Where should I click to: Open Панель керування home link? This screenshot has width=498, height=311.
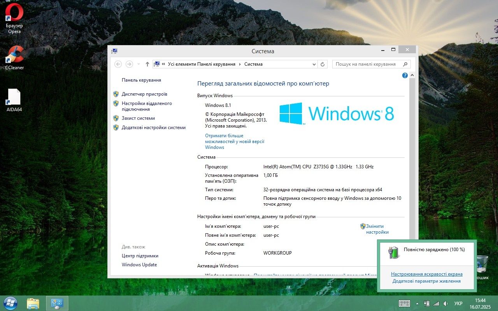(141, 80)
